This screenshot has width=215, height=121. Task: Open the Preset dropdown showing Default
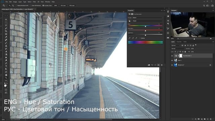[147, 18]
